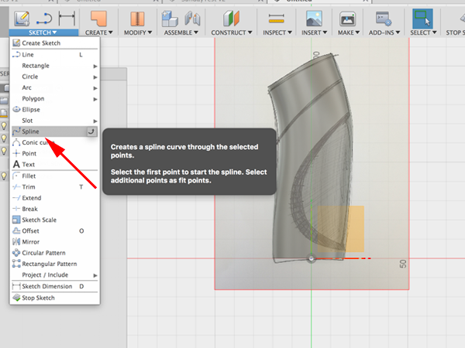Image resolution: width=465 pixels, height=348 pixels.
Task: Open the INSERT dropdown menu
Action: (x=314, y=32)
